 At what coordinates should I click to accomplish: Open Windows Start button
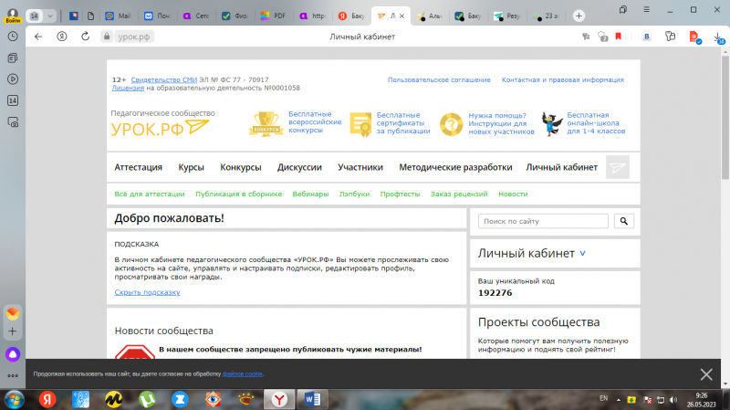coord(14,399)
